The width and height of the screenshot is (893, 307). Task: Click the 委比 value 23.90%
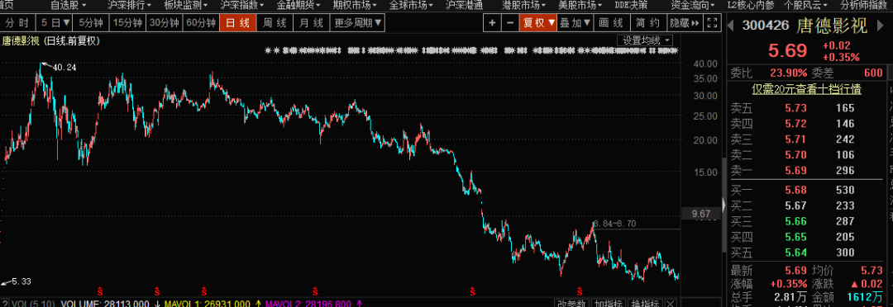pos(789,73)
